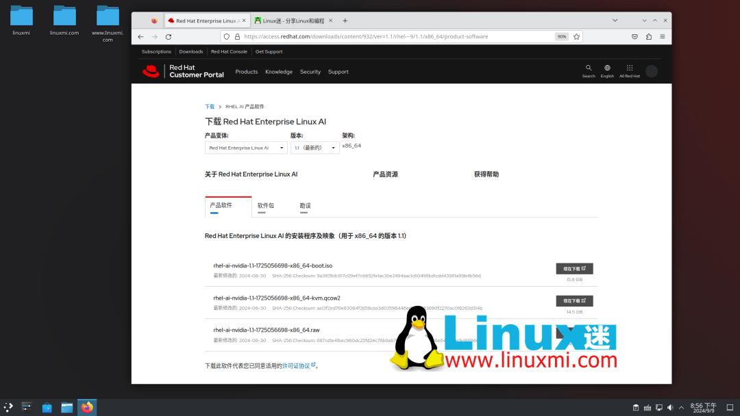Click the Firefox icon in the taskbar
The height and width of the screenshot is (416, 740).
coord(87,406)
